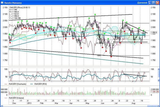Click the horizontal scrollbar thumb below the chart
Screen dimensions: 160x107
point(152,106)
